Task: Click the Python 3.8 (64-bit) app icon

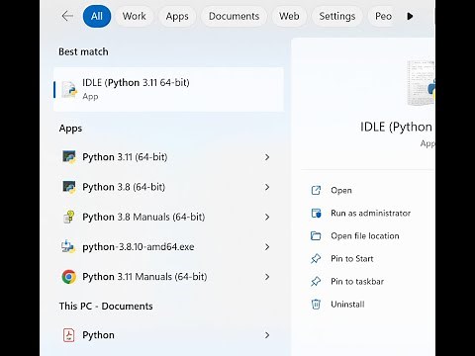Action: click(69, 187)
